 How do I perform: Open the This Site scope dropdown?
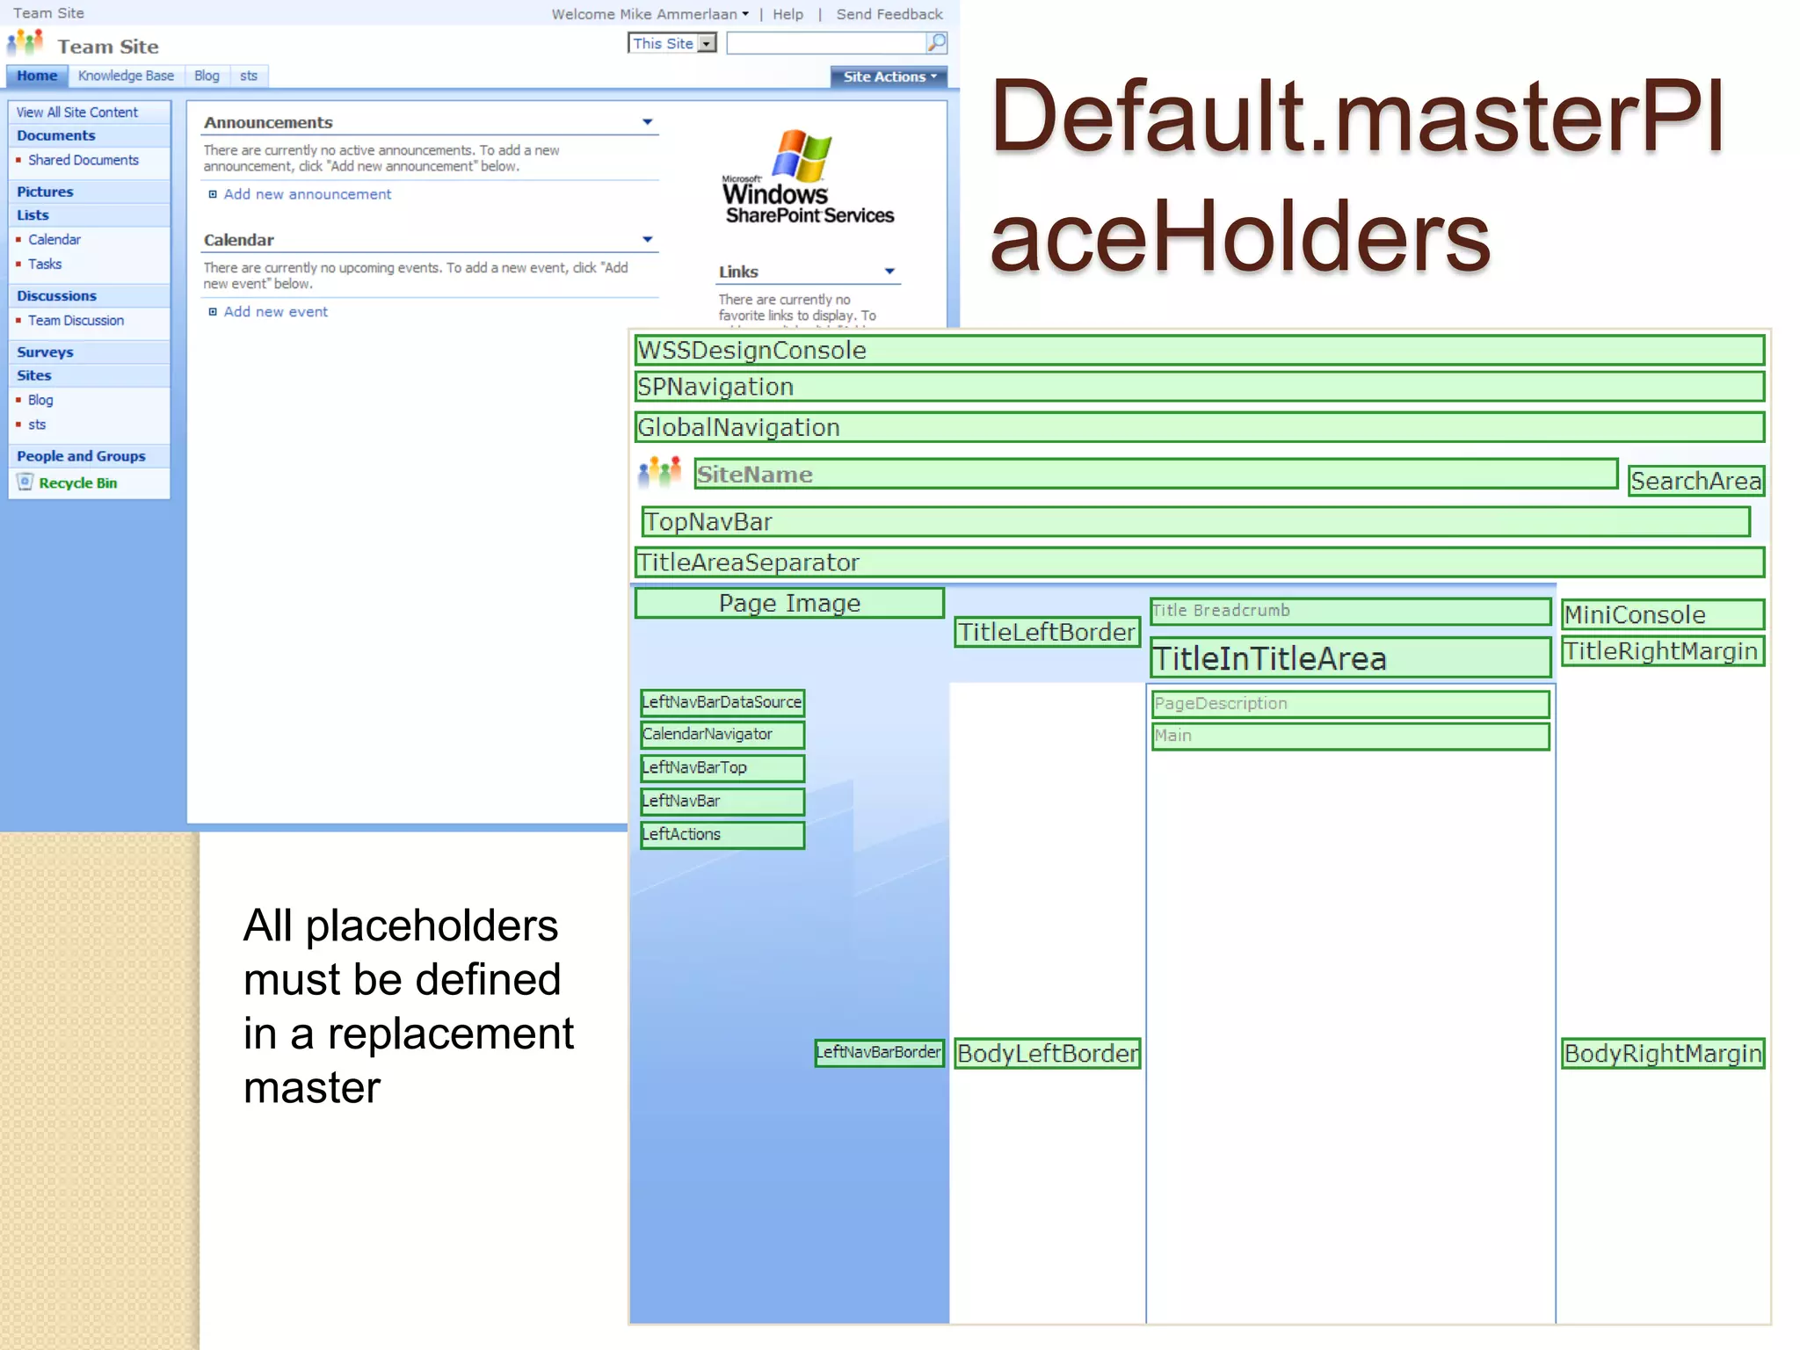click(x=707, y=43)
